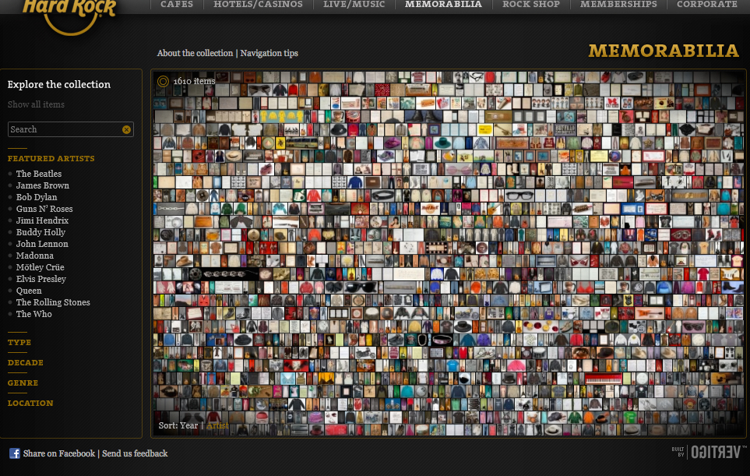The image size is (750, 476).
Task: Filter by Buddy Holly
Action: [40, 232]
